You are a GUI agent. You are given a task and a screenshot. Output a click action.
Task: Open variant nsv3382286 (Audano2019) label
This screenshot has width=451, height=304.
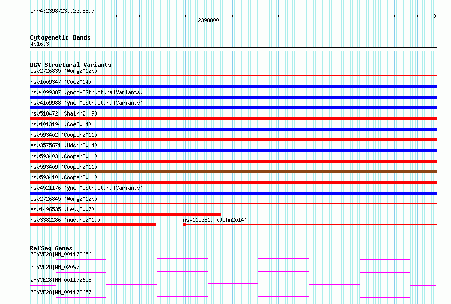coord(65,220)
